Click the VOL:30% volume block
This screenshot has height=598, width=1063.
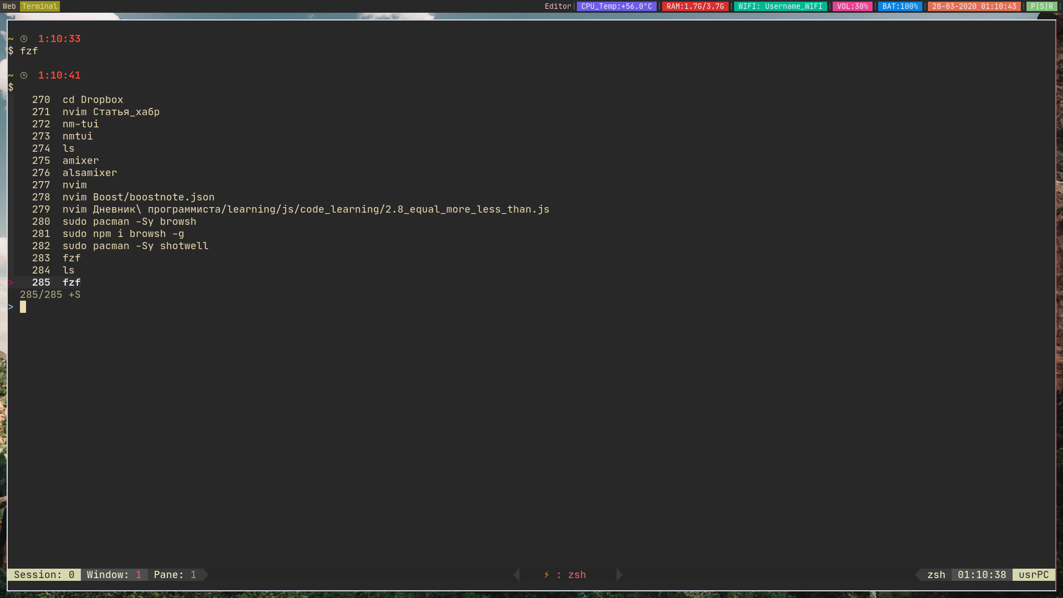tap(852, 7)
